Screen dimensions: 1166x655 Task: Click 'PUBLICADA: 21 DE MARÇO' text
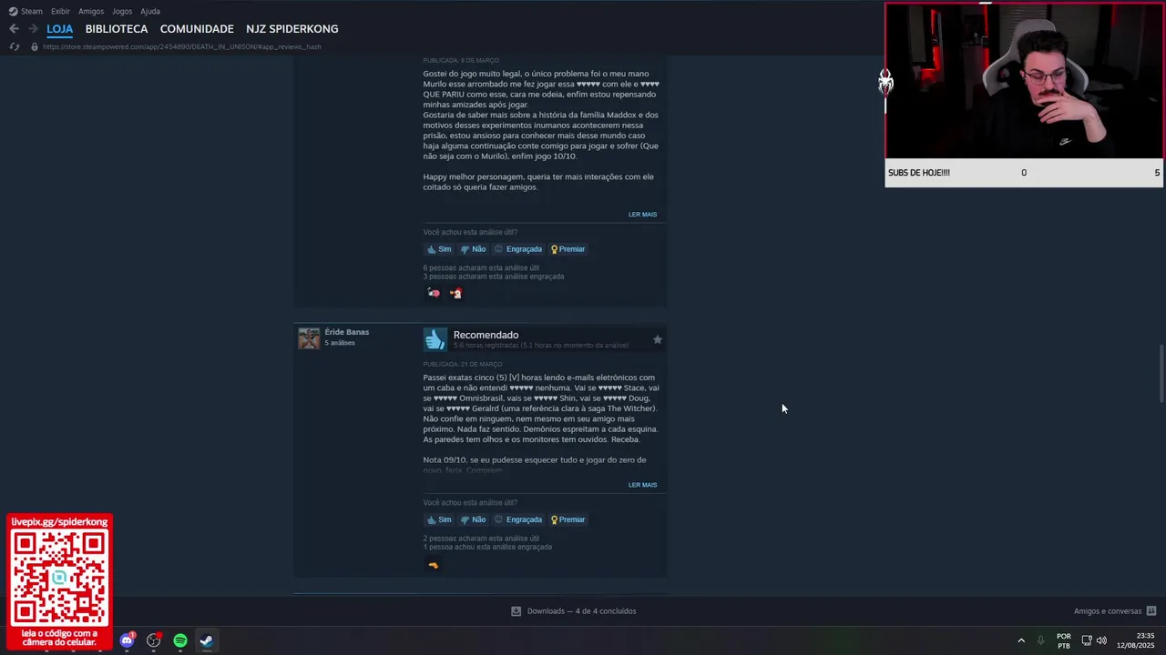(x=463, y=364)
